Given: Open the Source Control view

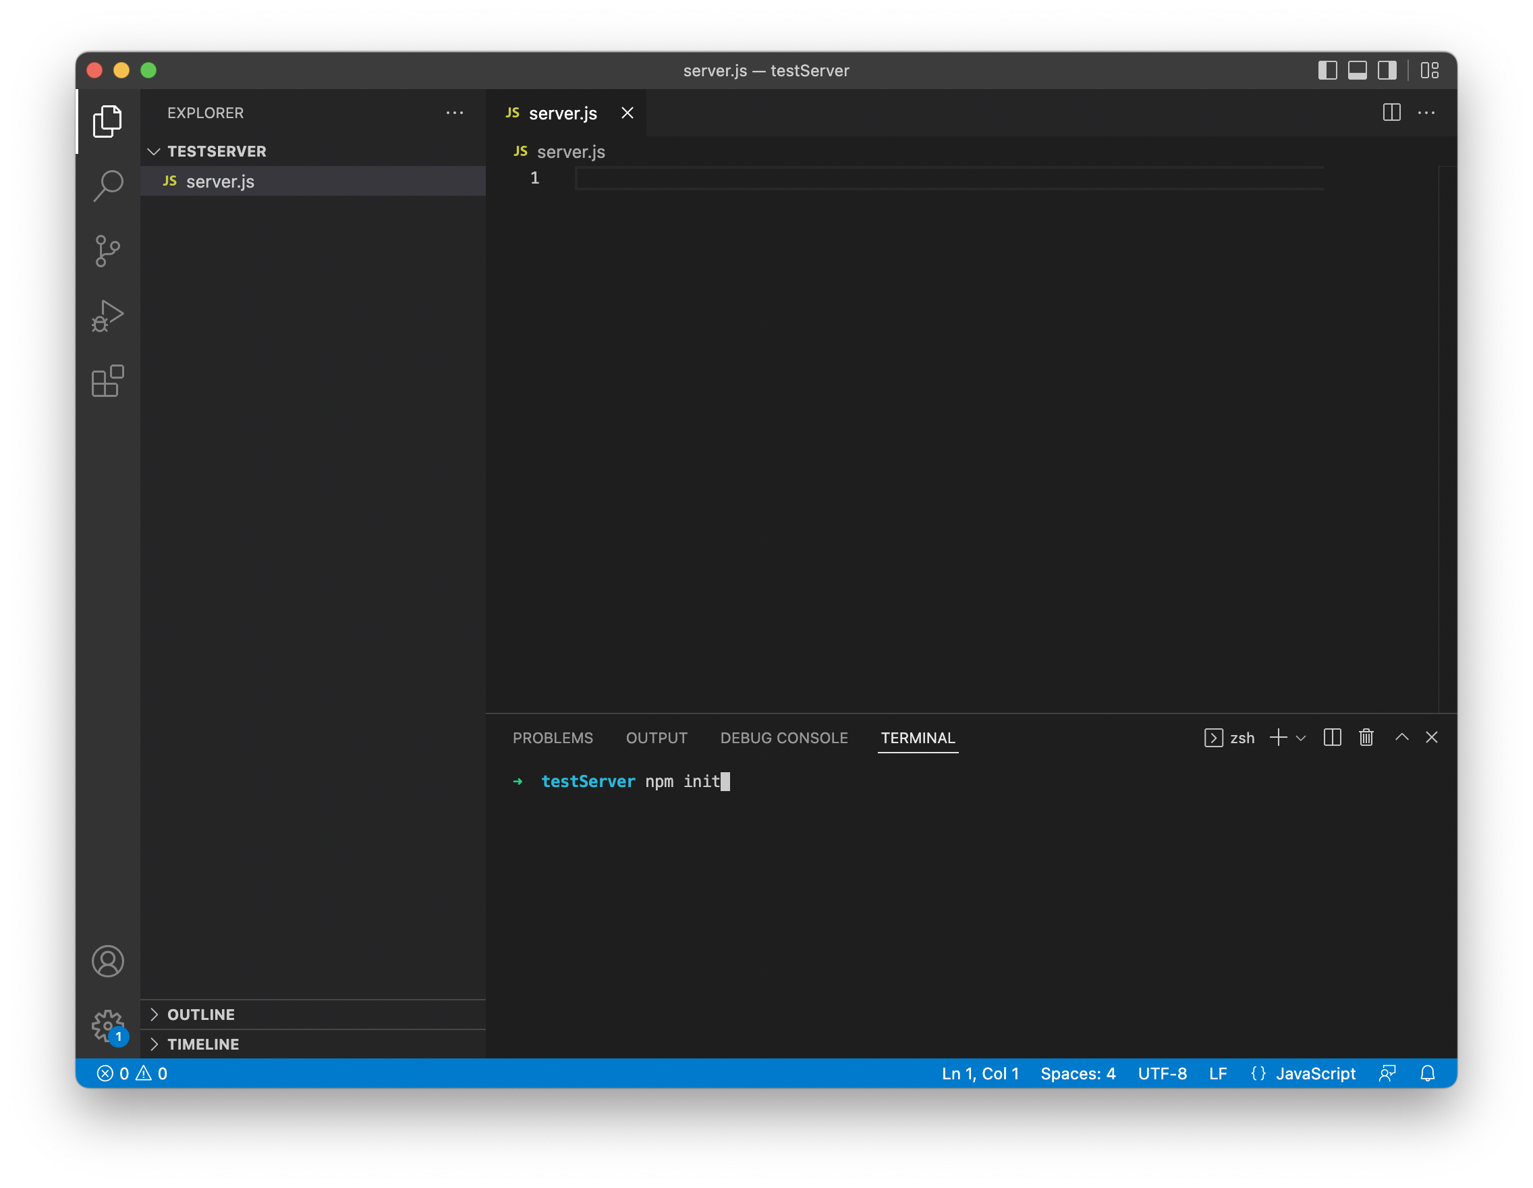Looking at the screenshot, I should pyautogui.click(x=107, y=250).
